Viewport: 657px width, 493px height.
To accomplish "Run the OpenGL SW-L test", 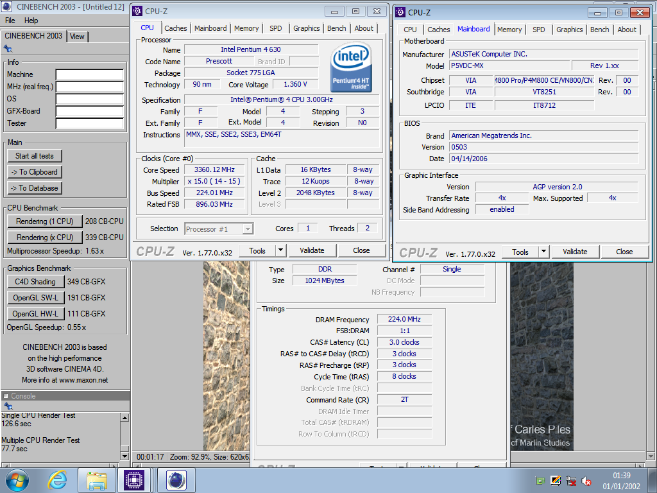I will click(x=35, y=298).
